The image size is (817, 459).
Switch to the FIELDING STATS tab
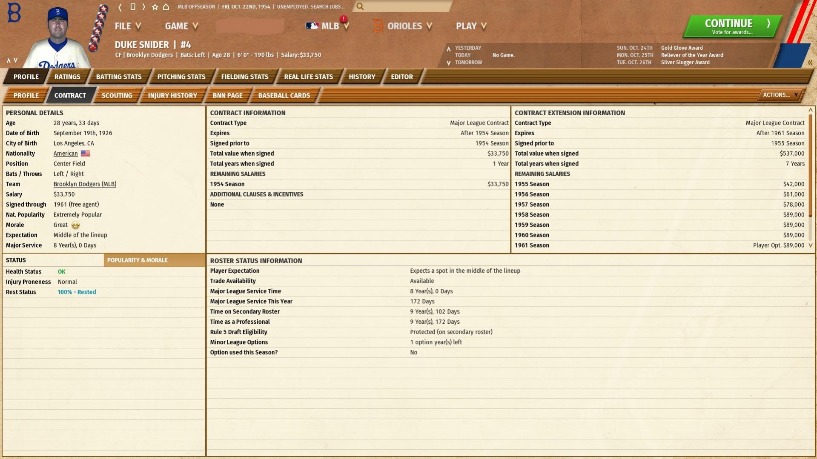pyautogui.click(x=245, y=77)
